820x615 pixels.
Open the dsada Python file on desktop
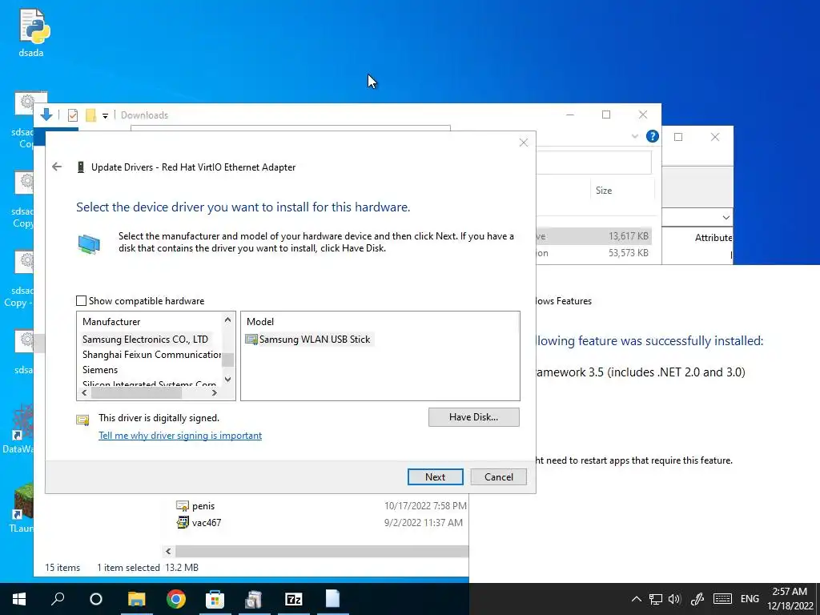pos(31,33)
